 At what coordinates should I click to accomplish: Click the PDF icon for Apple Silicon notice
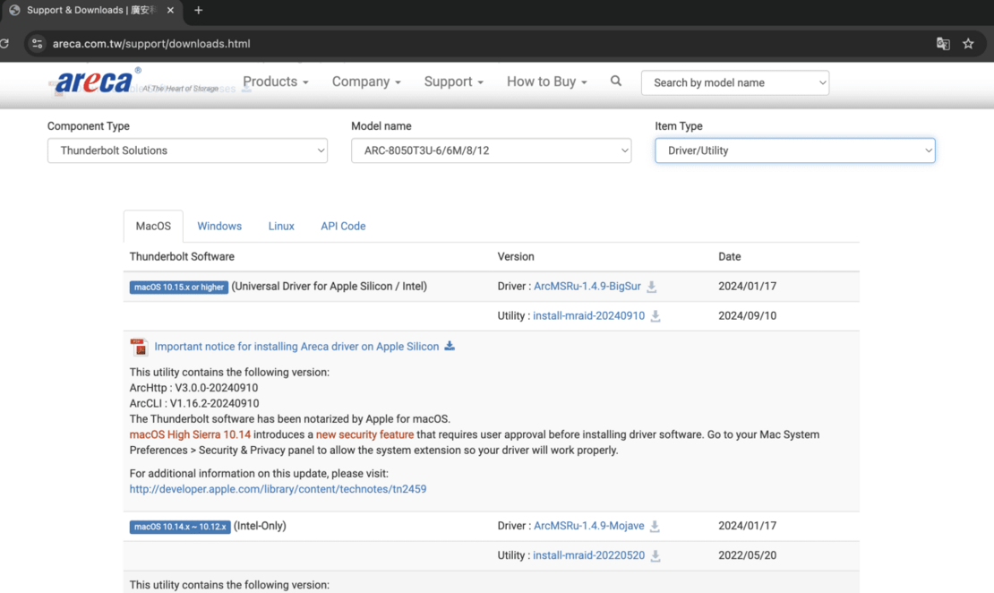[x=139, y=347]
